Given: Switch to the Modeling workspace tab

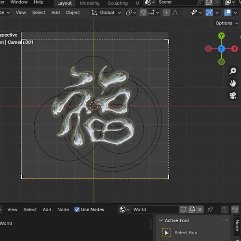Looking at the screenshot, I should coord(90,3).
